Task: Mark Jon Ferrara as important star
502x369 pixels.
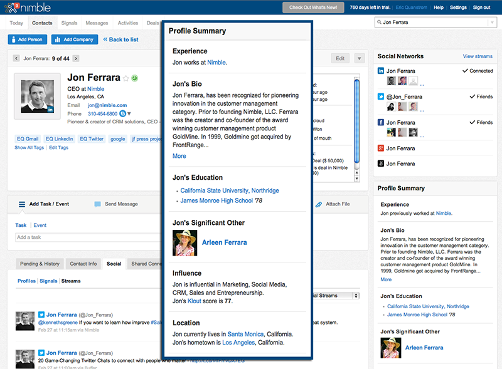Action: pyautogui.click(x=126, y=78)
